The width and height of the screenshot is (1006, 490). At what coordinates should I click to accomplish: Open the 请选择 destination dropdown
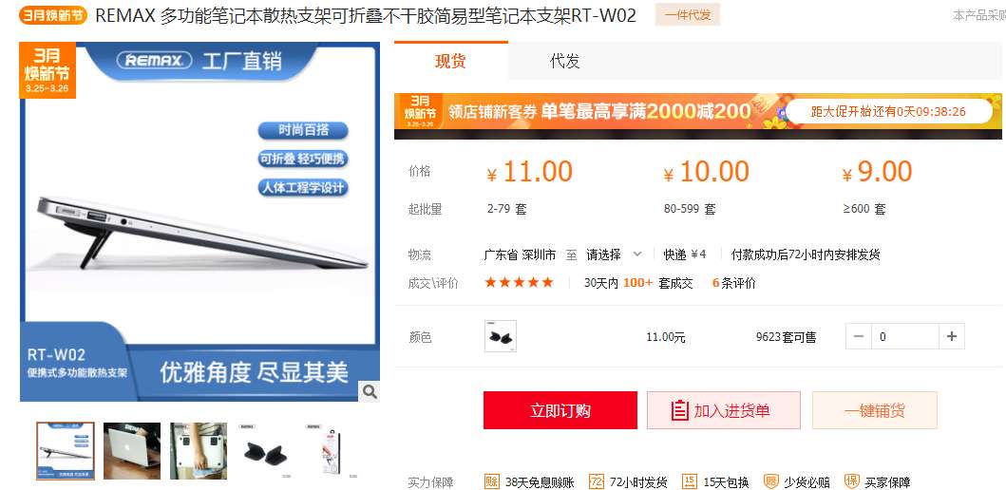[614, 254]
